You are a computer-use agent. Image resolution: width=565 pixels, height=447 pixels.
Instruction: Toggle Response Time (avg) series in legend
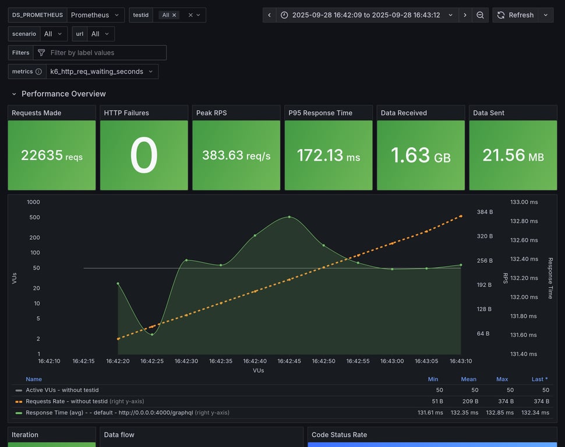tap(102, 413)
